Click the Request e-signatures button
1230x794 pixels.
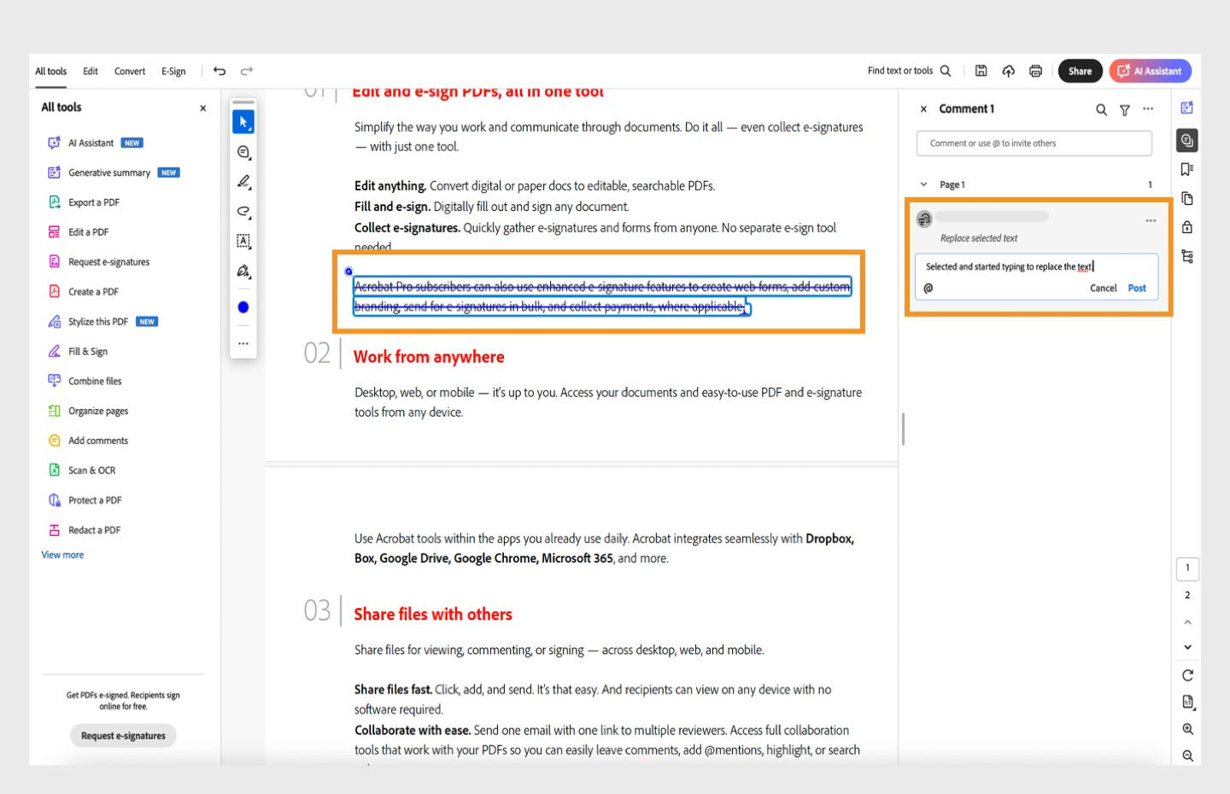coord(122,735)
